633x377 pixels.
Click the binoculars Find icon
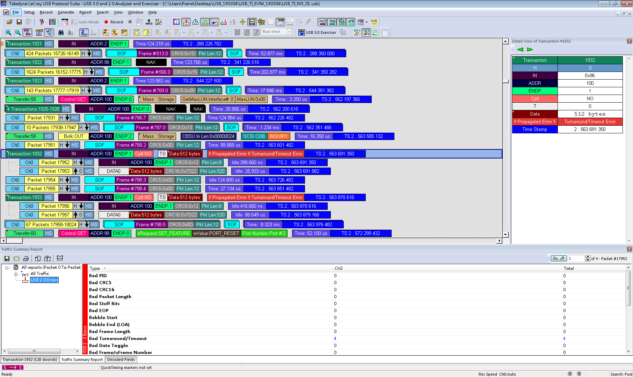click(x=61, y=32)
